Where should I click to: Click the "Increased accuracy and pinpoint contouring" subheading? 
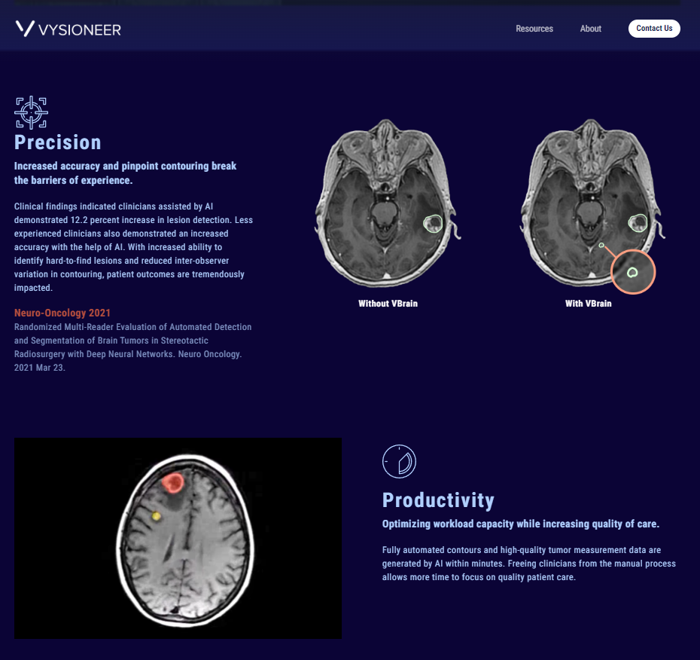pos(126,173)
